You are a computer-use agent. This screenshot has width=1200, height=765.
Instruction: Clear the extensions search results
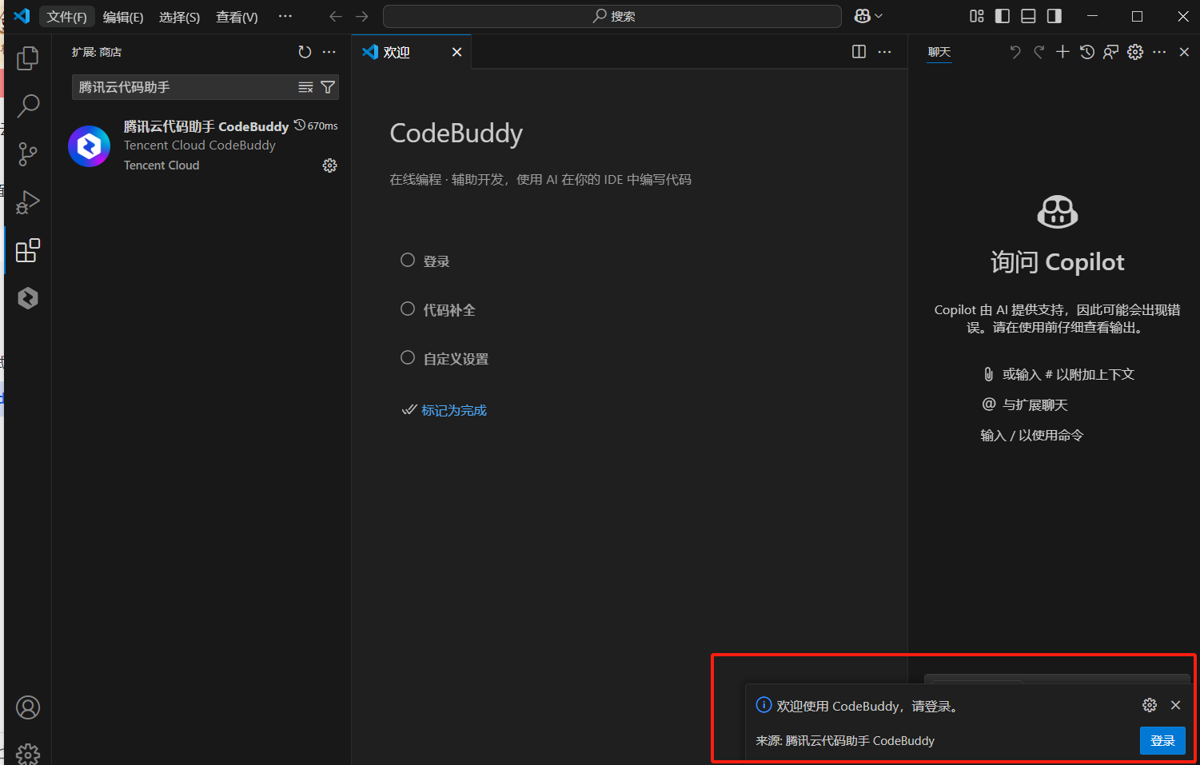tap(305, 87)
